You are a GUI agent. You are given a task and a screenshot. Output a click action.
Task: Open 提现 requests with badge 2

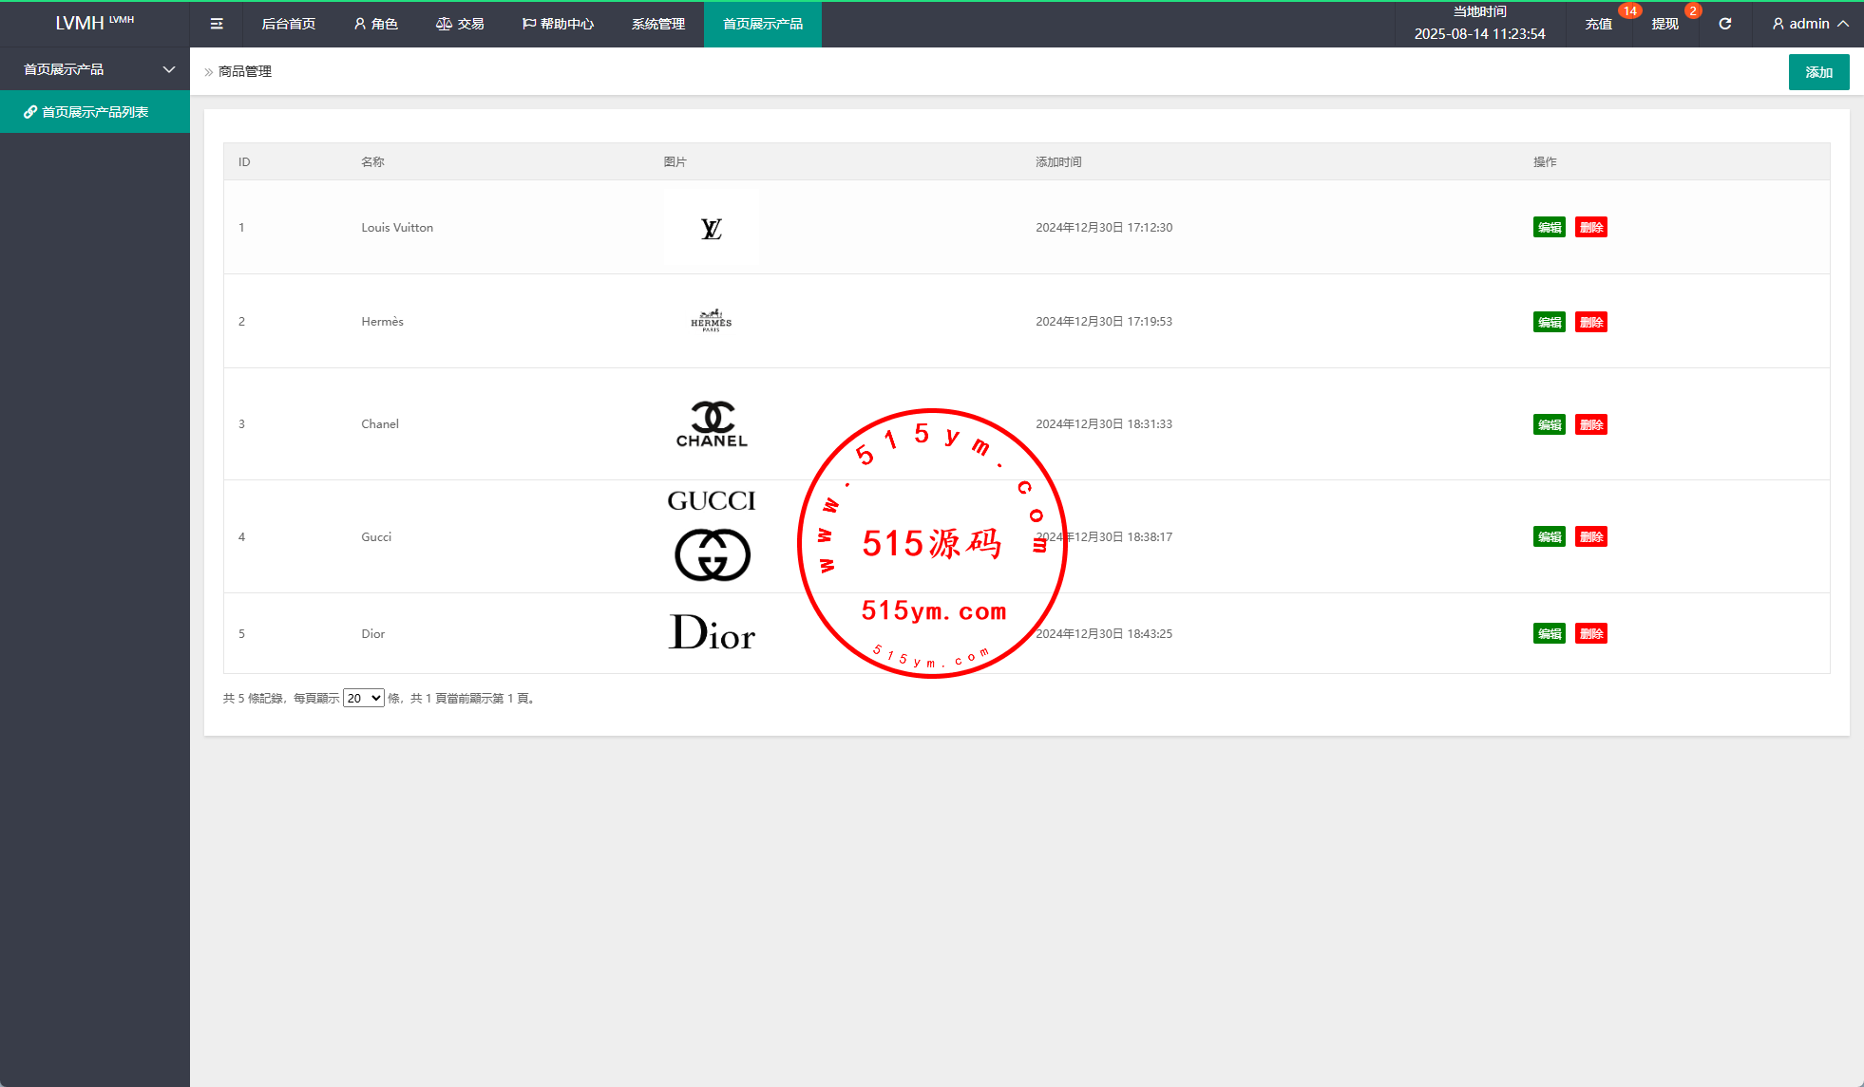[x=1664, y=24]
